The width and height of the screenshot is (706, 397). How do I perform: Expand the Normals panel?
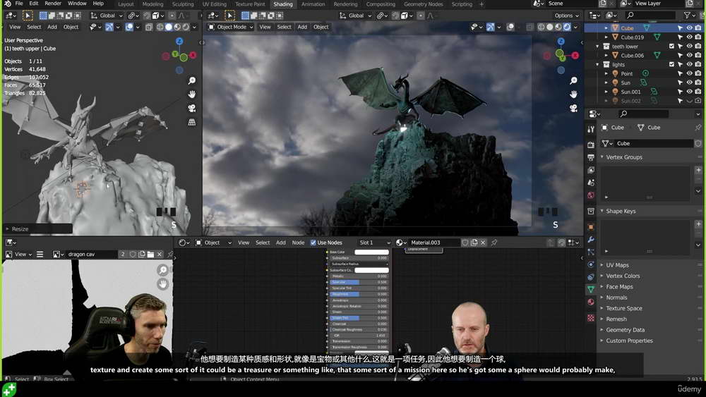tap(602, 297)
